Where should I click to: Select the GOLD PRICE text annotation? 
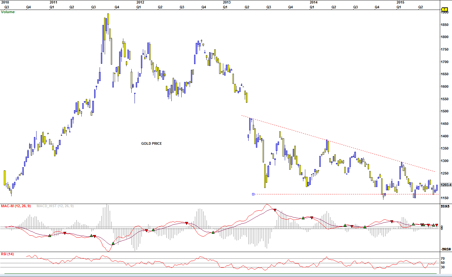coord(152,143)
